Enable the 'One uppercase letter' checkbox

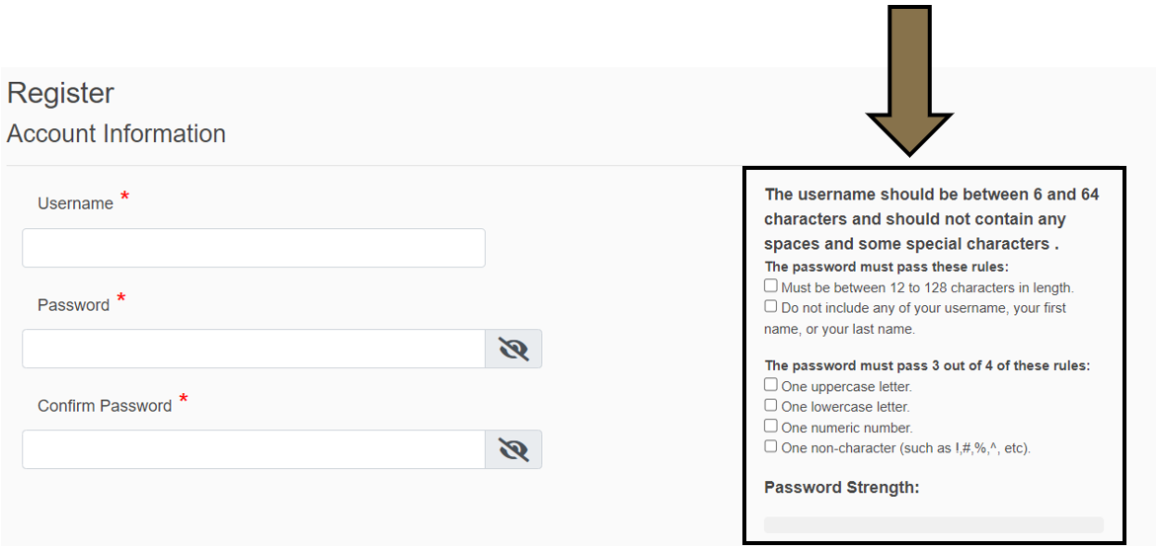pos(771,385)
